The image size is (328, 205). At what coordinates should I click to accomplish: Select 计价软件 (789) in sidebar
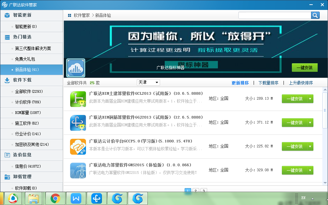point(32,102)
